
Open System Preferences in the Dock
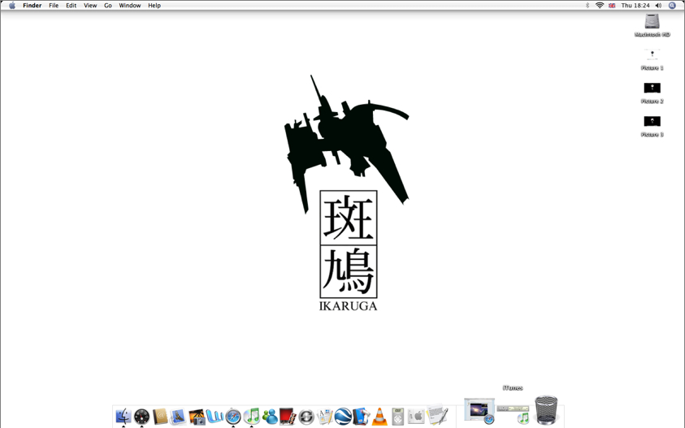(416, 417)
